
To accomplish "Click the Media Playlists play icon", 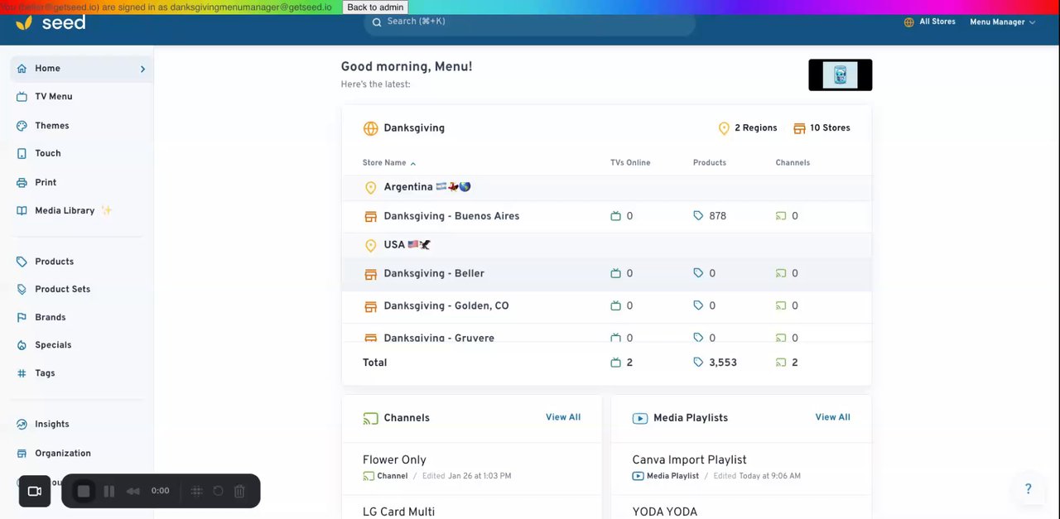I will 639,419.
